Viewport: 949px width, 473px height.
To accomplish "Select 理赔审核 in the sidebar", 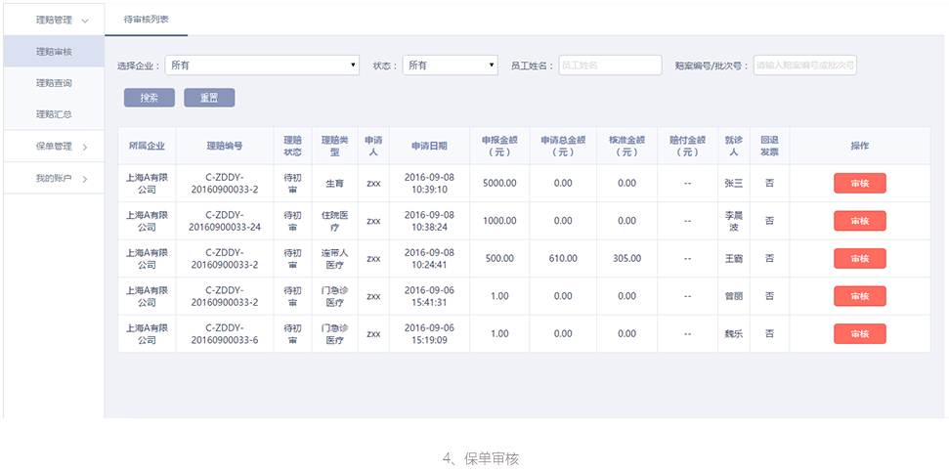I will (x=54, y=52).
